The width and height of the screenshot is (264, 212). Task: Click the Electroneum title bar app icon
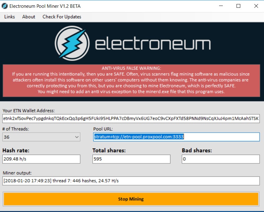tap(5, 6)
